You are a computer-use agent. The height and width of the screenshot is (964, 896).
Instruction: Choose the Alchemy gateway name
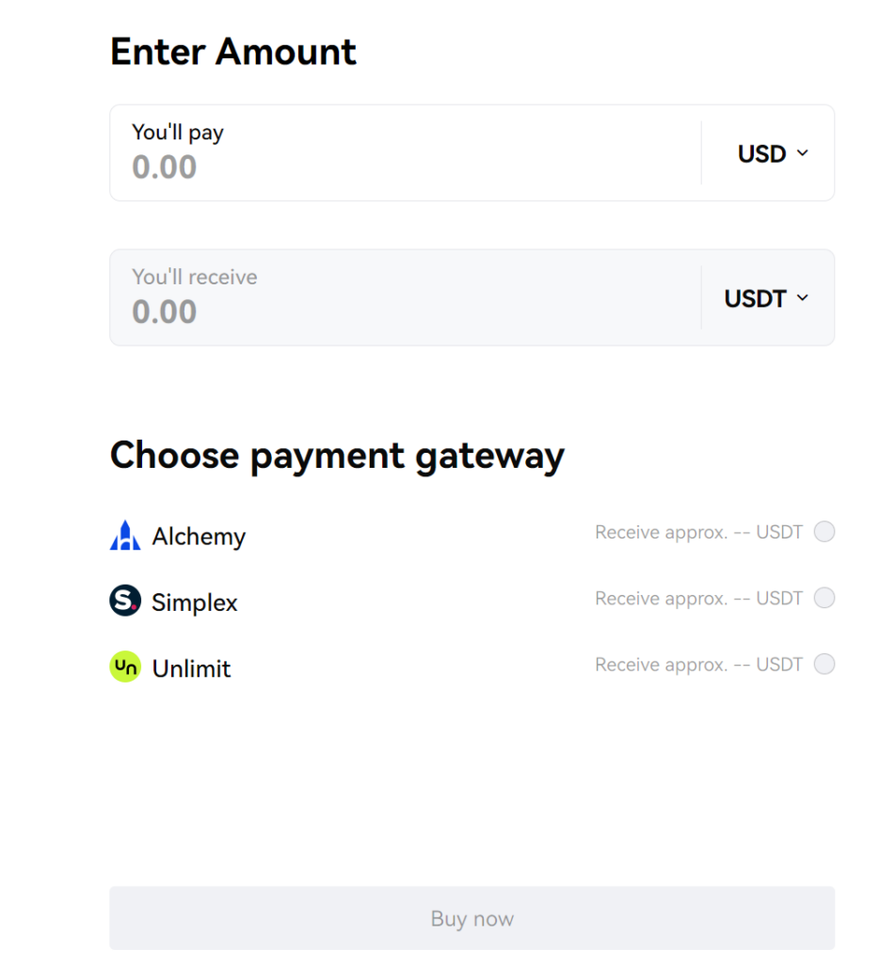199,537
